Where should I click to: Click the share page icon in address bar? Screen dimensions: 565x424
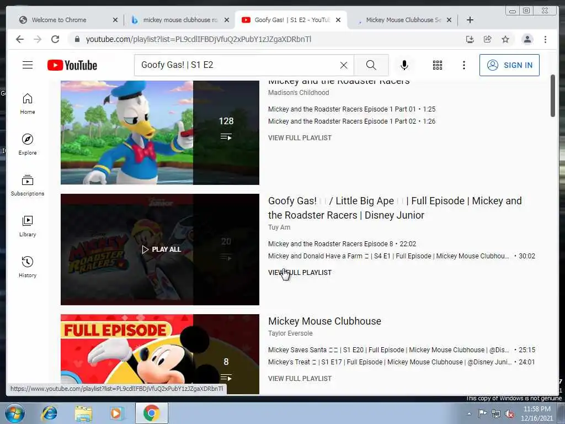point(488,39)
